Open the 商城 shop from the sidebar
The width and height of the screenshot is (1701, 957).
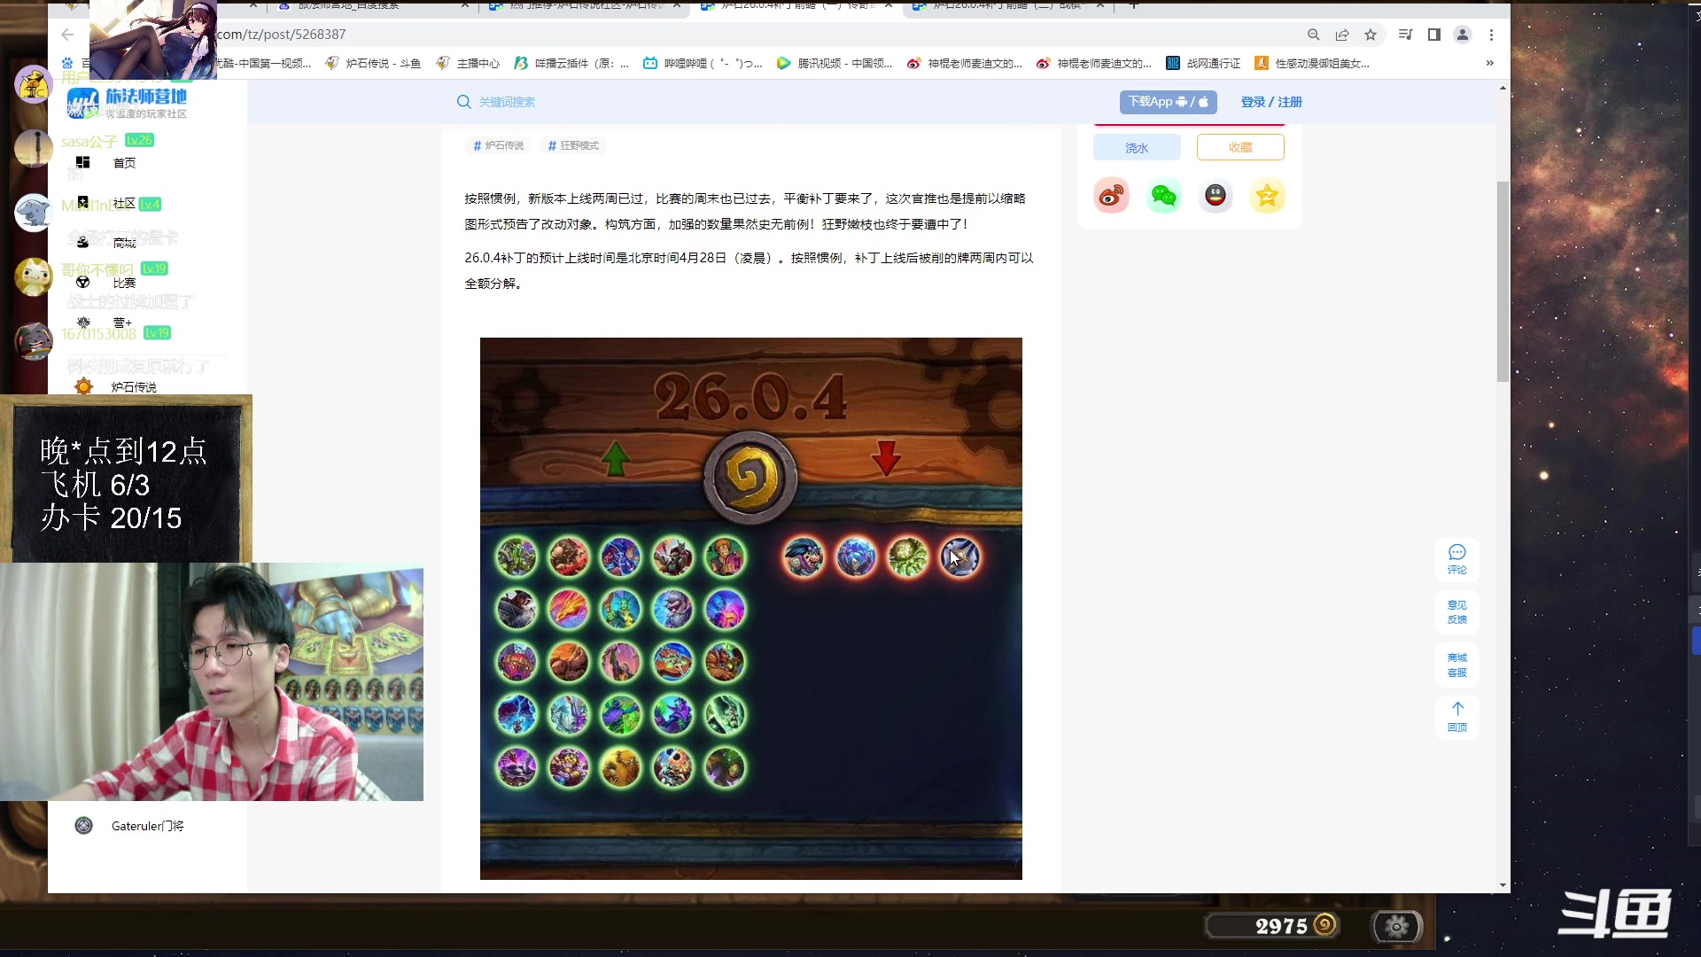pos(123,242)
